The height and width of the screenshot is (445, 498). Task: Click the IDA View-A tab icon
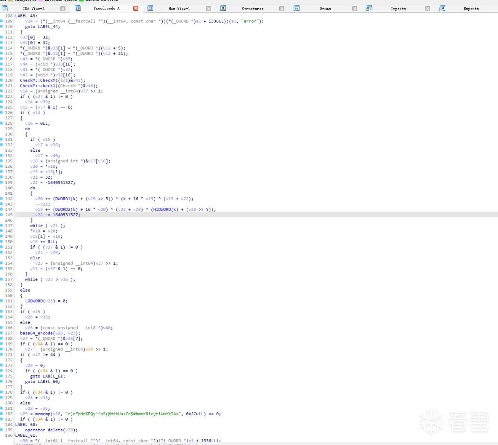click(5, 8)
